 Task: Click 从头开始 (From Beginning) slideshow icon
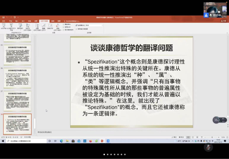tap(4, 26)
